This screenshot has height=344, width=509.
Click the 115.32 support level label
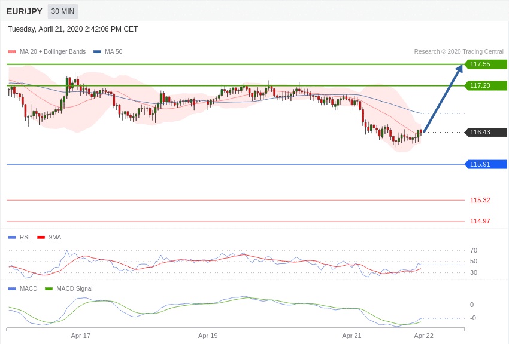tap(480, 200)
